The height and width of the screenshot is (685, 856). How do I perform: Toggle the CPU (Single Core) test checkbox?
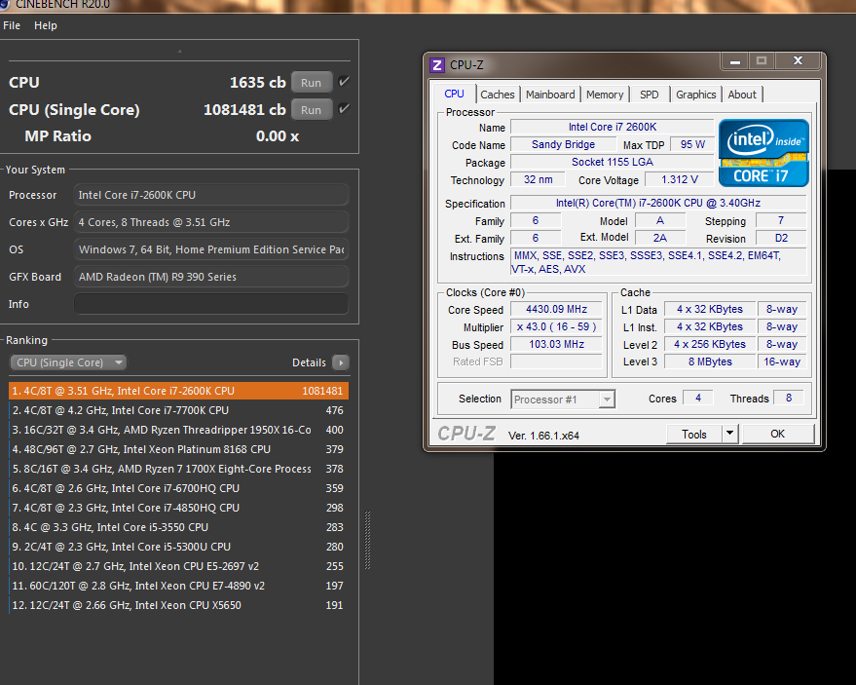[344, 109]
